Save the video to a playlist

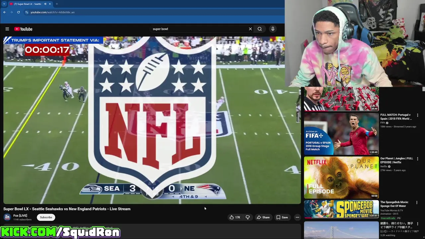(282, 217)
